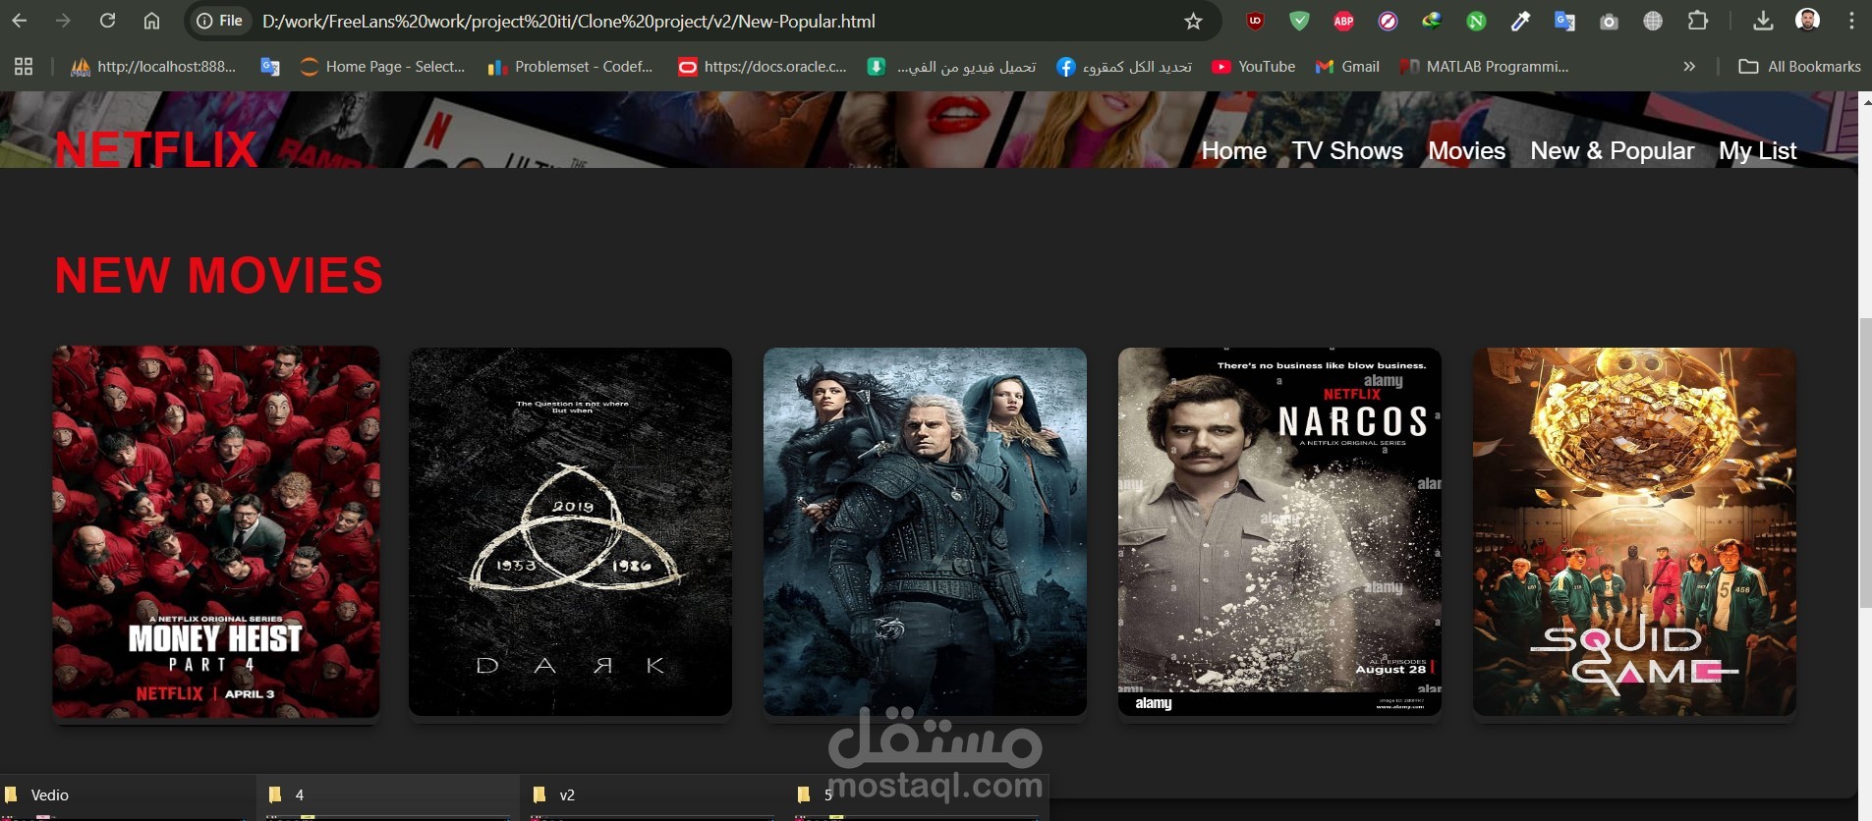Screen dimensions: 1872x821
Task: Open the green shield AdGuard extension
Action: pos(1299,21)
